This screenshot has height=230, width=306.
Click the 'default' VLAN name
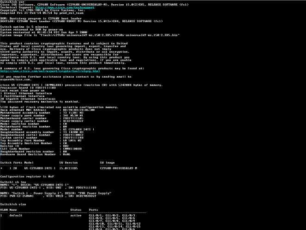(x=16, y=216)
